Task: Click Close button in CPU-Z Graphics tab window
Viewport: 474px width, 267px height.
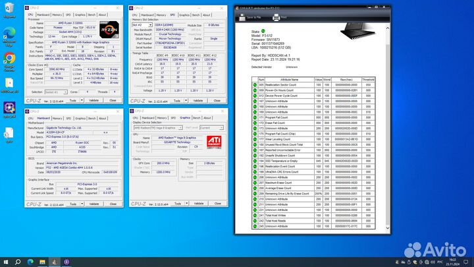Action: click(218, 204)
